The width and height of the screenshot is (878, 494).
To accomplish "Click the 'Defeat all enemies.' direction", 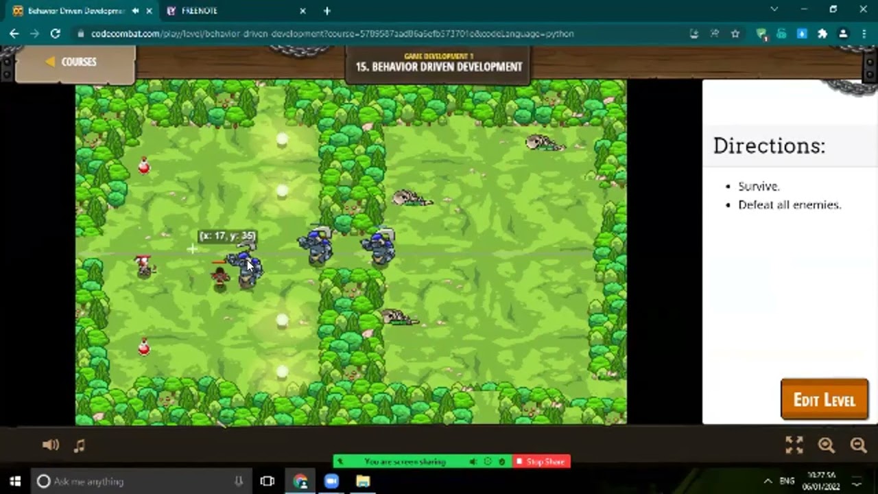I will click(x=790, y=204).
